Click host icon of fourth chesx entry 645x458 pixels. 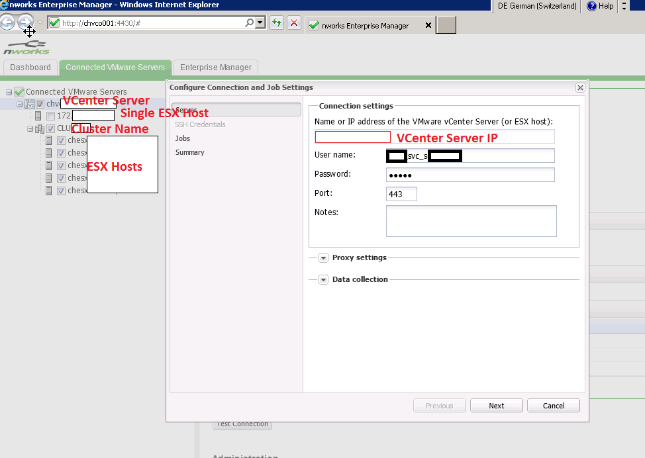coord(49,178)
